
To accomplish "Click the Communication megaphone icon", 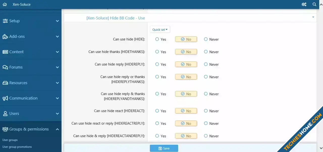I will pyautogui.click(x=5, y=98).
